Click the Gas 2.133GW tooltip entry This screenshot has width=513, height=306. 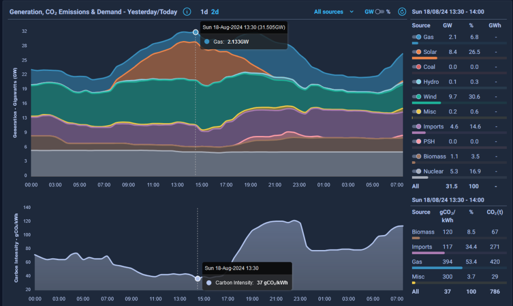(226, 42)
